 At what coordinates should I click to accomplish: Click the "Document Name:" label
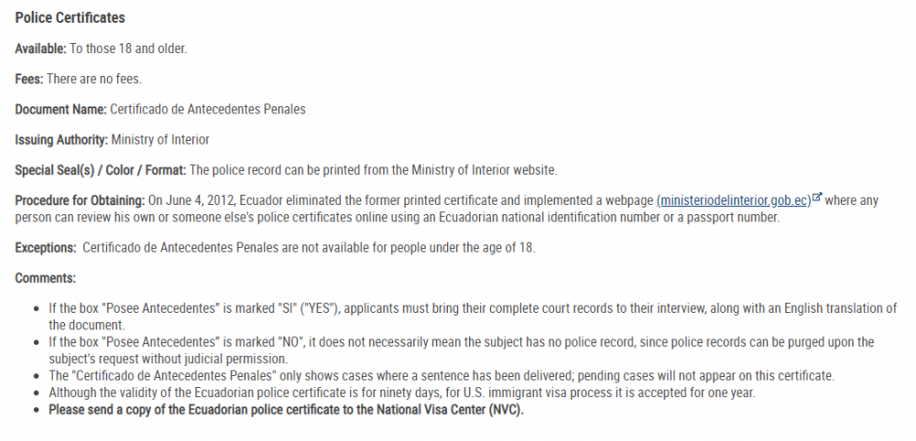coord(60,110)
